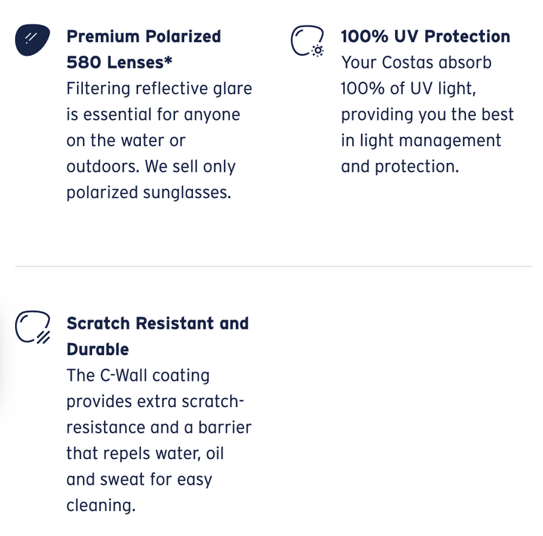
Task: Click the "is essential for anyone" text line
Action: tap(153, 115)
